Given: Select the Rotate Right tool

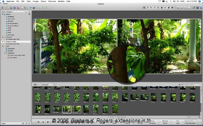Looking at the screenshot, I should coord(151,8).
